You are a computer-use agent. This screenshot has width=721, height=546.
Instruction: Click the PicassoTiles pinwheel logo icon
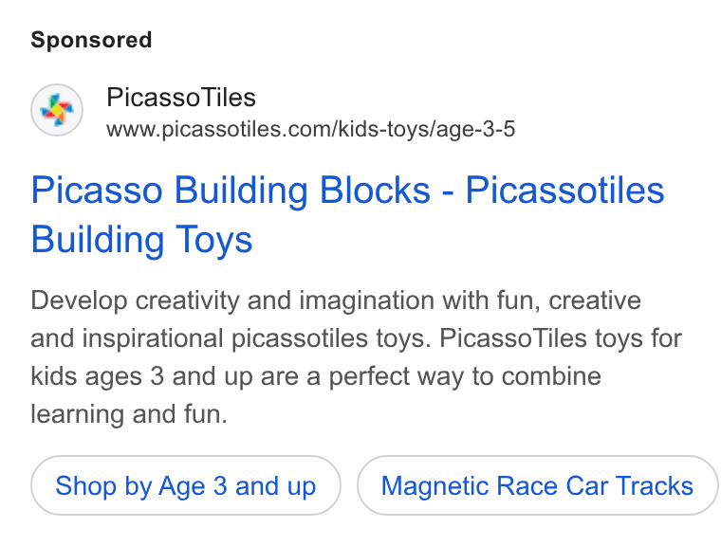[57, 110]
